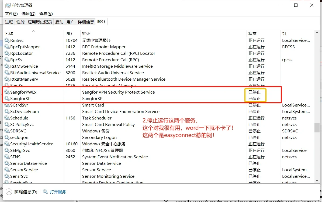
Task: Switch to the 进程 tab
Action: point(9,22)
